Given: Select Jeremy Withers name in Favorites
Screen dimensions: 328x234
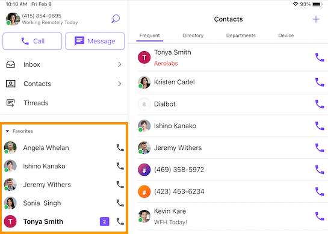Looking at the screenshot, I should [x=47, y=185].
